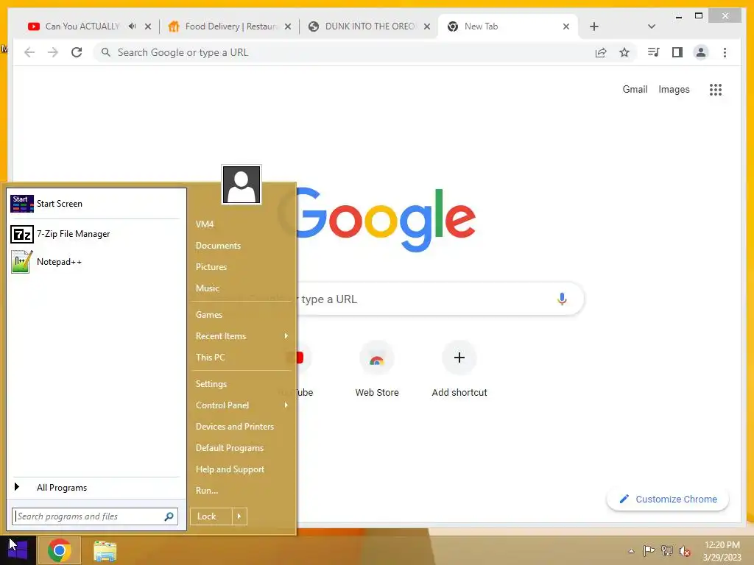Open the Gmail link

pyautogui.click(x=635, y=89)
